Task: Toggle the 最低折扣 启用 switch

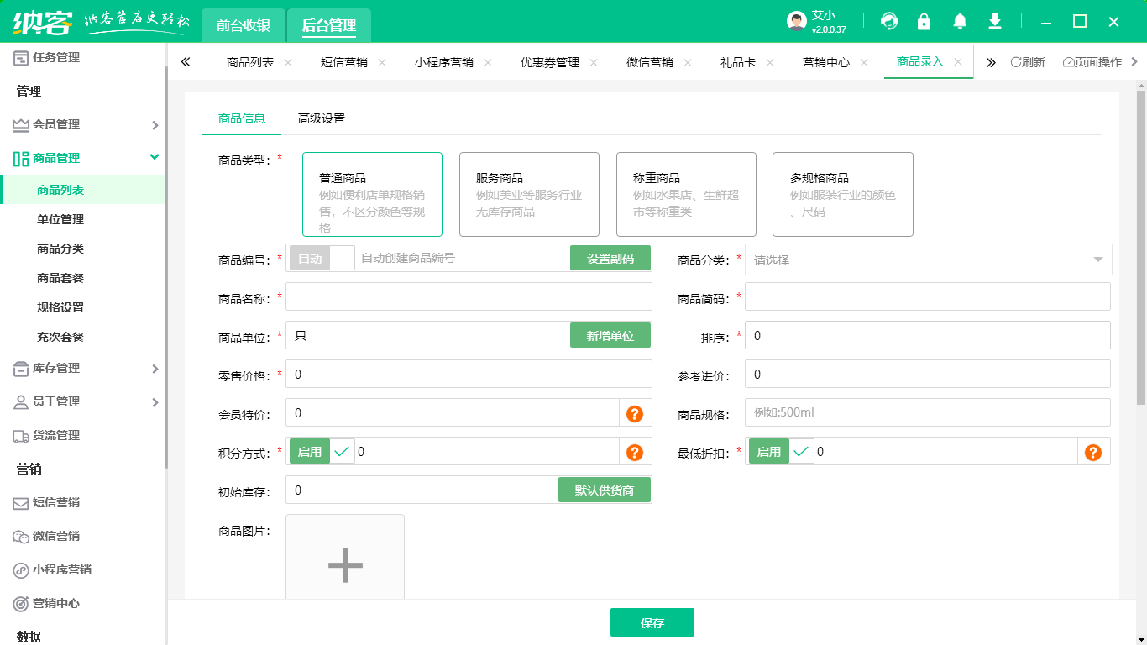Action: (x=781, y=452)
